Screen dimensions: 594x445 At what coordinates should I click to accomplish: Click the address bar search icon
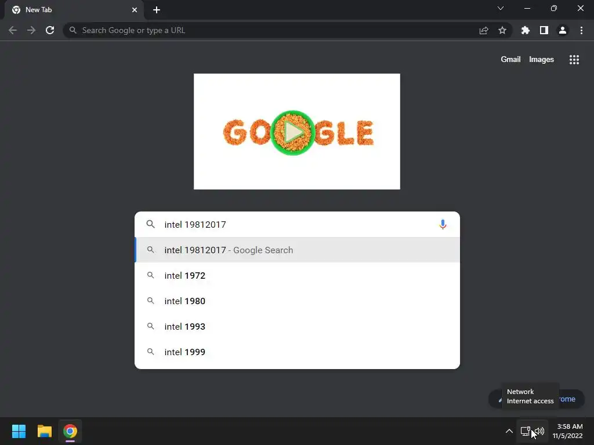point(73,30)
